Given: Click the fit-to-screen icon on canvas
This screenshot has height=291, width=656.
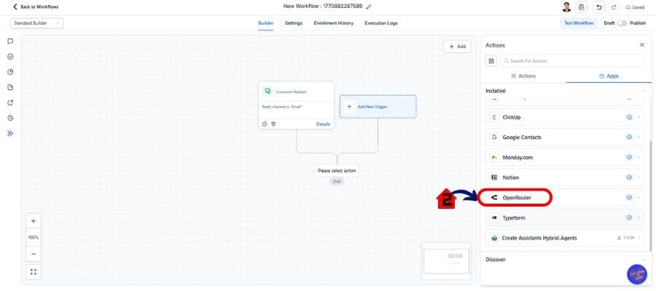Looking at the screenshot, I should [34, 271].
